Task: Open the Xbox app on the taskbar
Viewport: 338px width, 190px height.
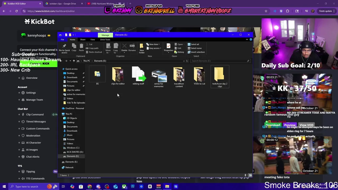Action: click(x=124, y=187)
